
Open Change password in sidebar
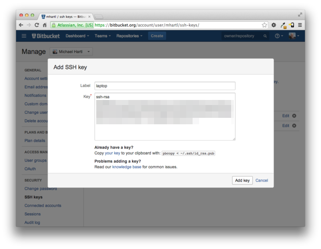point(40,188)
